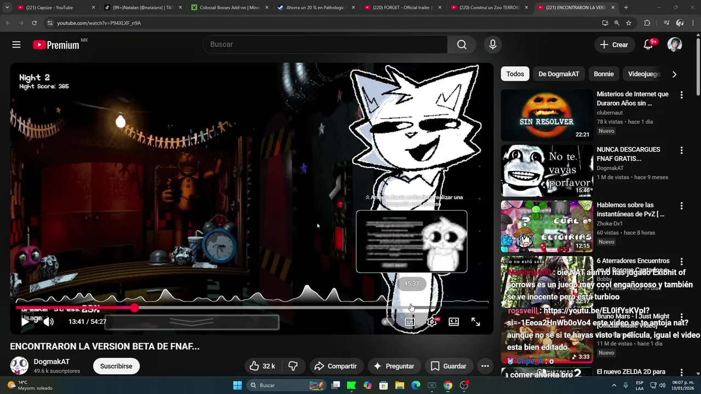Screen dimensions: 701x394
Task: Open DogmakAT channel avatar
Action: (x=19, y=366)
